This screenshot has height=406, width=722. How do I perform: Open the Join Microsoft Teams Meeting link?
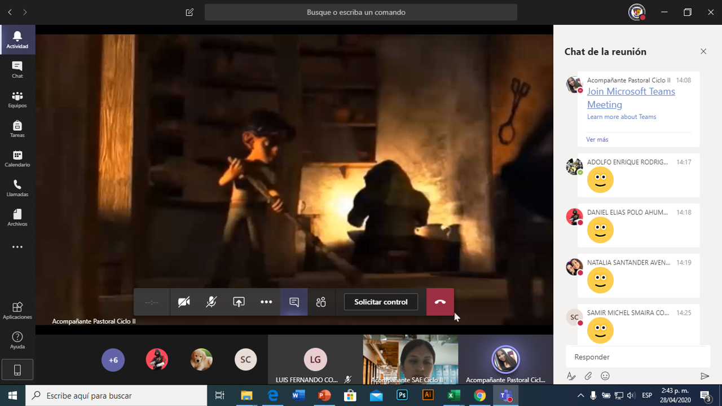tap(631, 98)
